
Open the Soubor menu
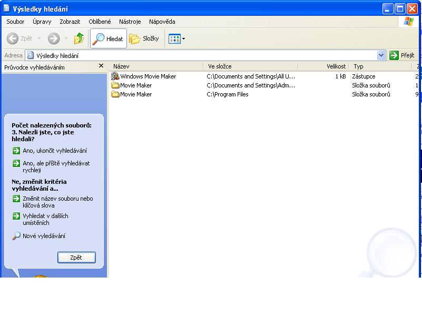(15, 22)
